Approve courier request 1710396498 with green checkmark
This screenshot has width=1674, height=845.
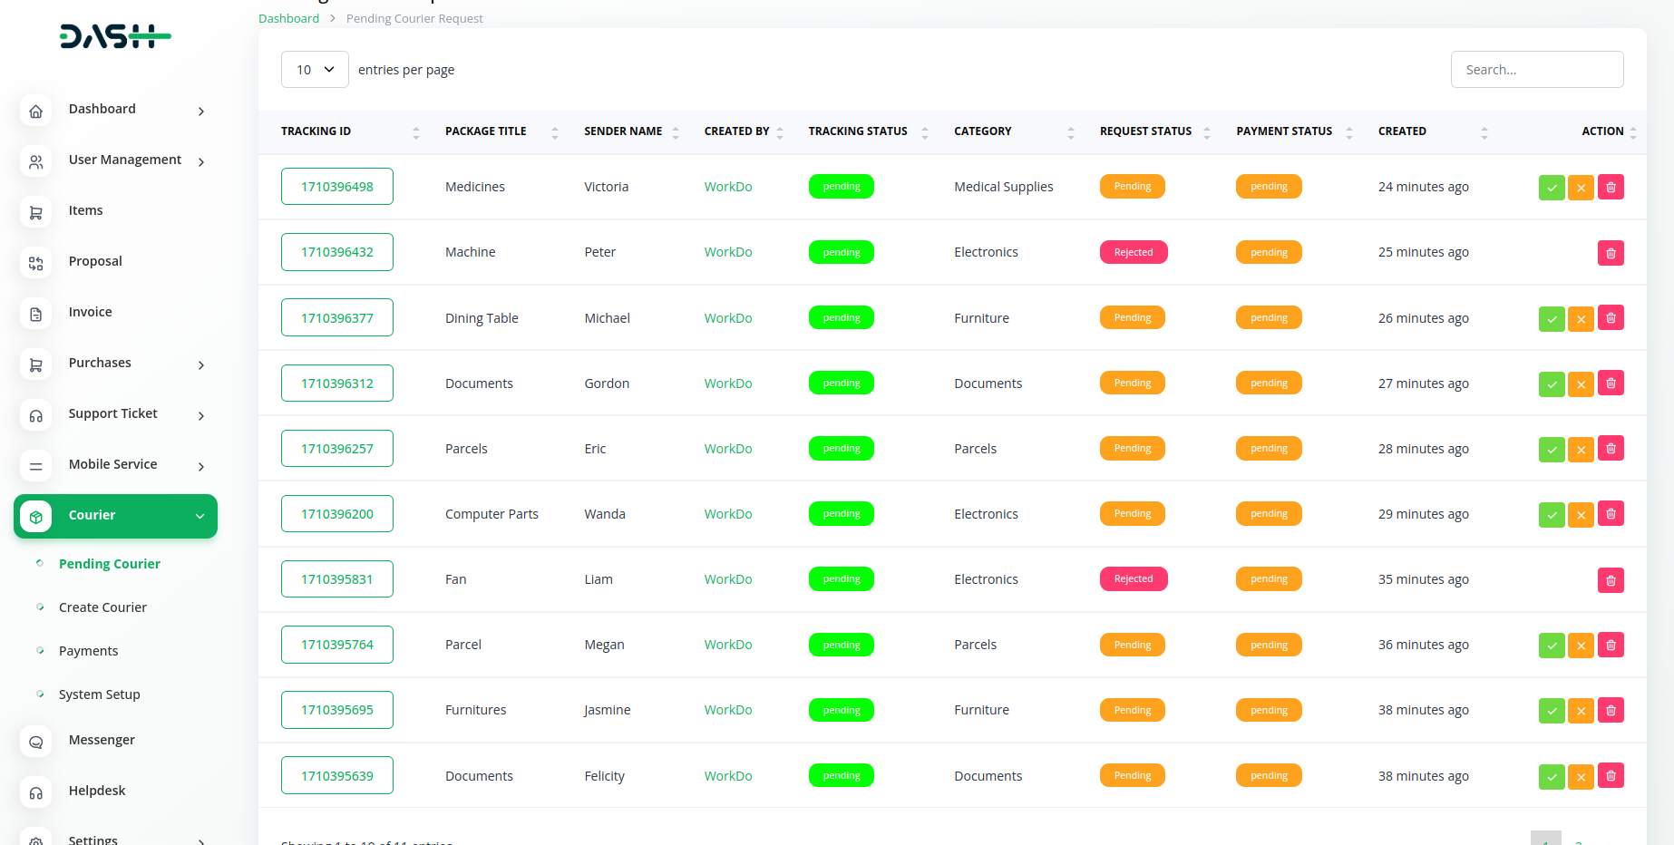point(1552,188)
